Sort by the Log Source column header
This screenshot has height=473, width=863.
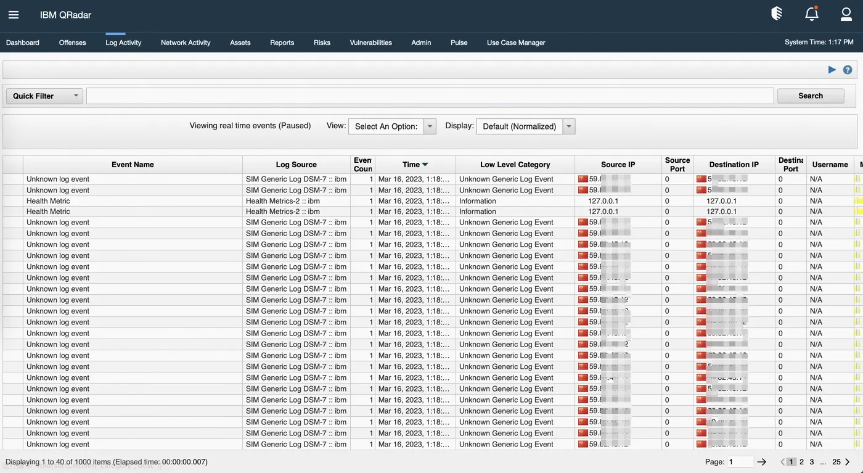tap(297, 165)
